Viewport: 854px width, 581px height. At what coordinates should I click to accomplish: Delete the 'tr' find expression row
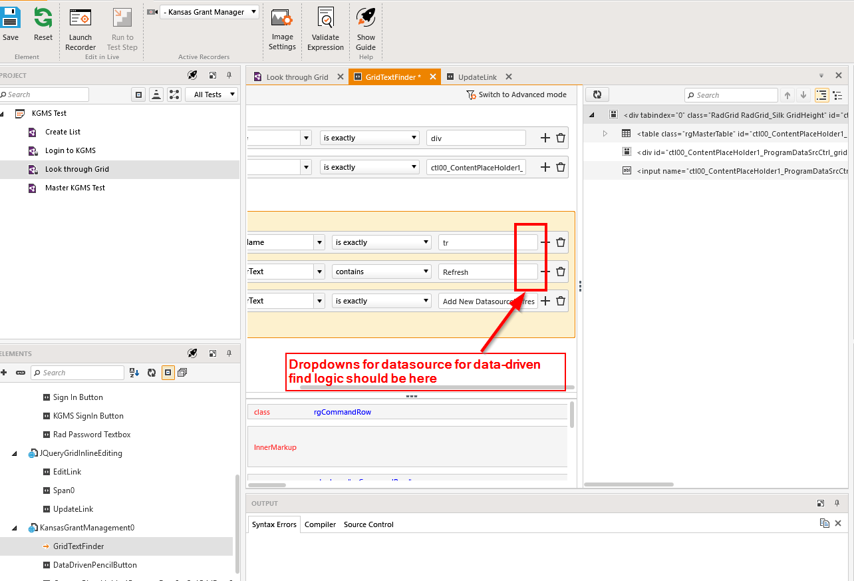(561, 242)
